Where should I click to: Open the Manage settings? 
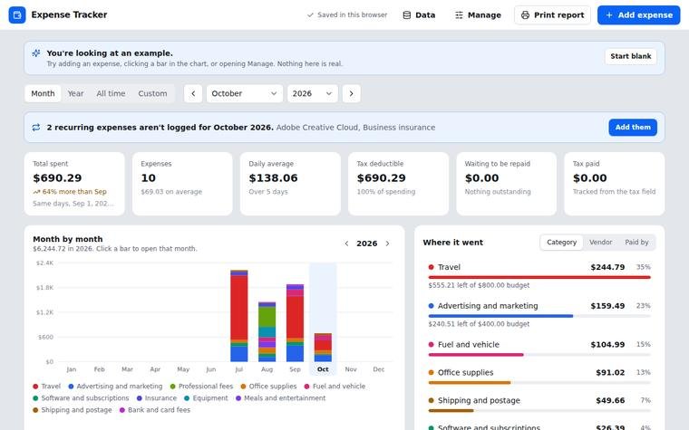point(478,14)
